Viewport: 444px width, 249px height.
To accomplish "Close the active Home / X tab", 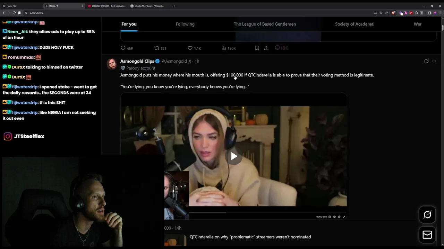I will [82, 6].
